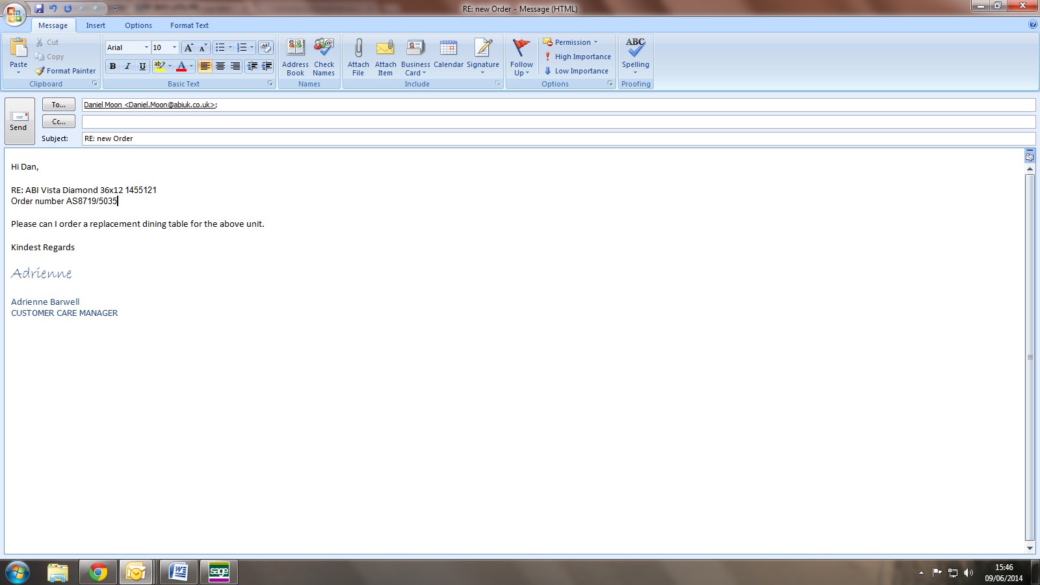Click the Calendar icon in Include group
The width and height of the screenshot is (1040, 585).
click(448, 49)
